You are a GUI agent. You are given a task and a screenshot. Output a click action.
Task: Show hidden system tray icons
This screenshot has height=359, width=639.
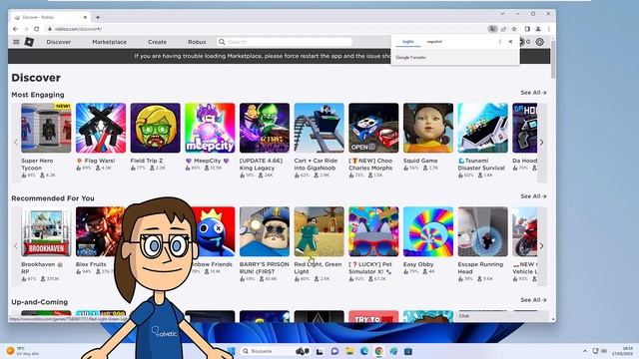[585, 351]
